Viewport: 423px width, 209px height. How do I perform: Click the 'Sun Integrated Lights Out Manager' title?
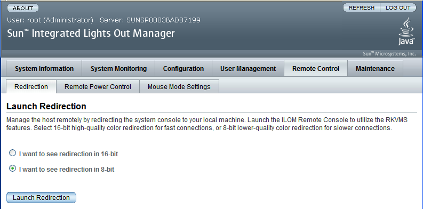91,34
